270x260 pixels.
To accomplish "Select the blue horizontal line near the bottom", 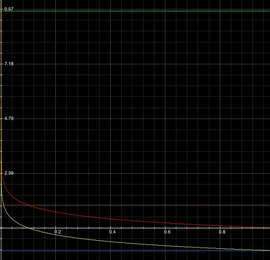I will (135, 251).
